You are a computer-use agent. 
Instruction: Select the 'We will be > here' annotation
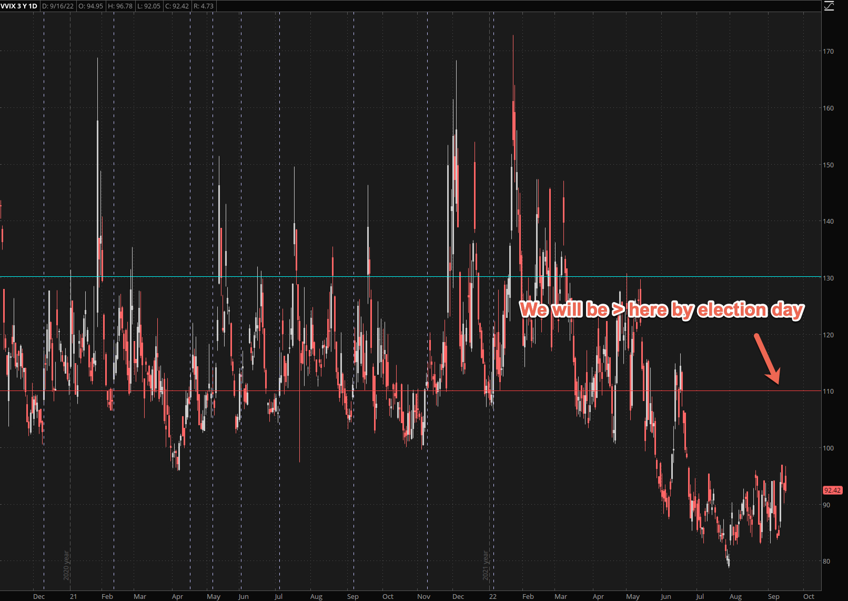pos(661,309)
